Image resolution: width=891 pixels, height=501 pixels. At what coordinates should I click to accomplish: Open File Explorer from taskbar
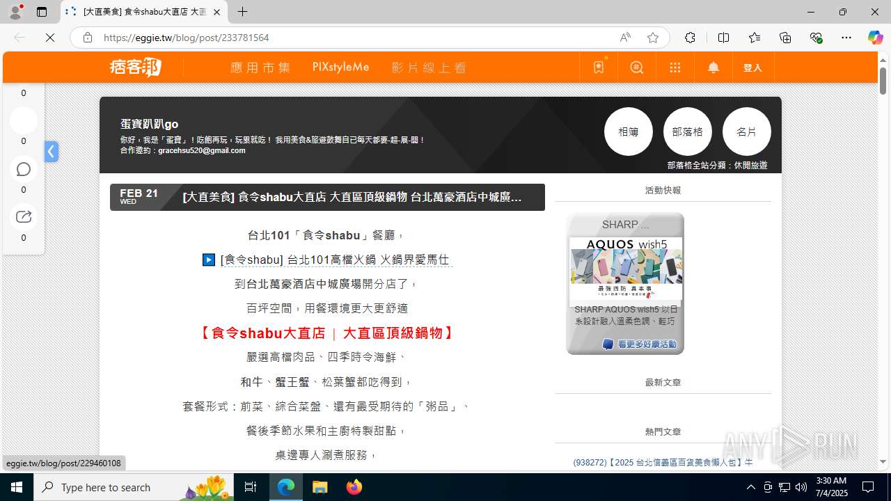pyautogui.click(x=320, y=487)
